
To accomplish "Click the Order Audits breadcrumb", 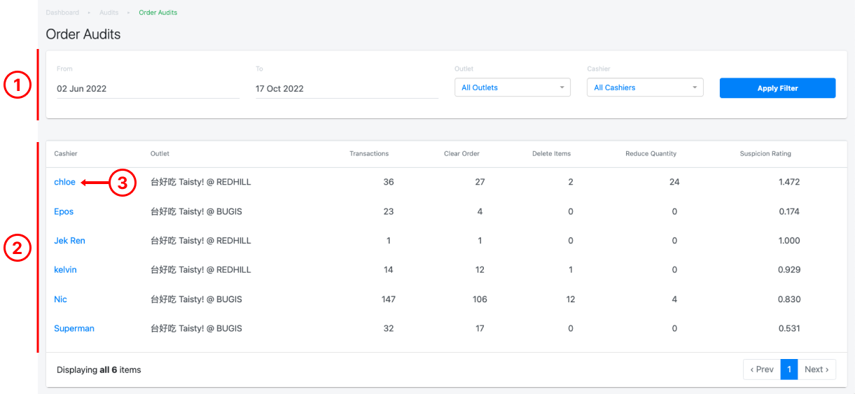I will pos(158,13).
